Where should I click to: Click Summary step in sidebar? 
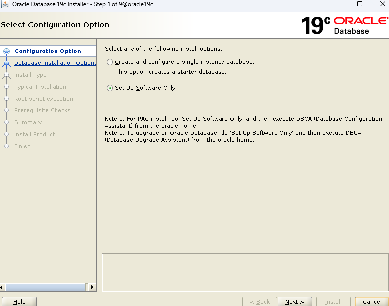coord(28,122)
